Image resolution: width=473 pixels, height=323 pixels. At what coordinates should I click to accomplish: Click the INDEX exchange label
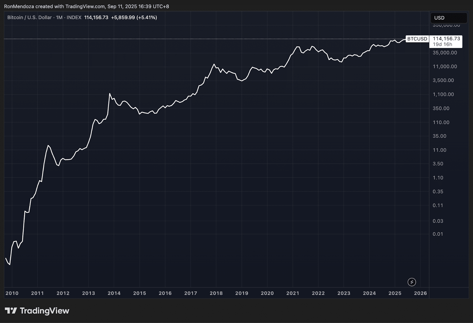pyautogui.click(x=75, y=17)
